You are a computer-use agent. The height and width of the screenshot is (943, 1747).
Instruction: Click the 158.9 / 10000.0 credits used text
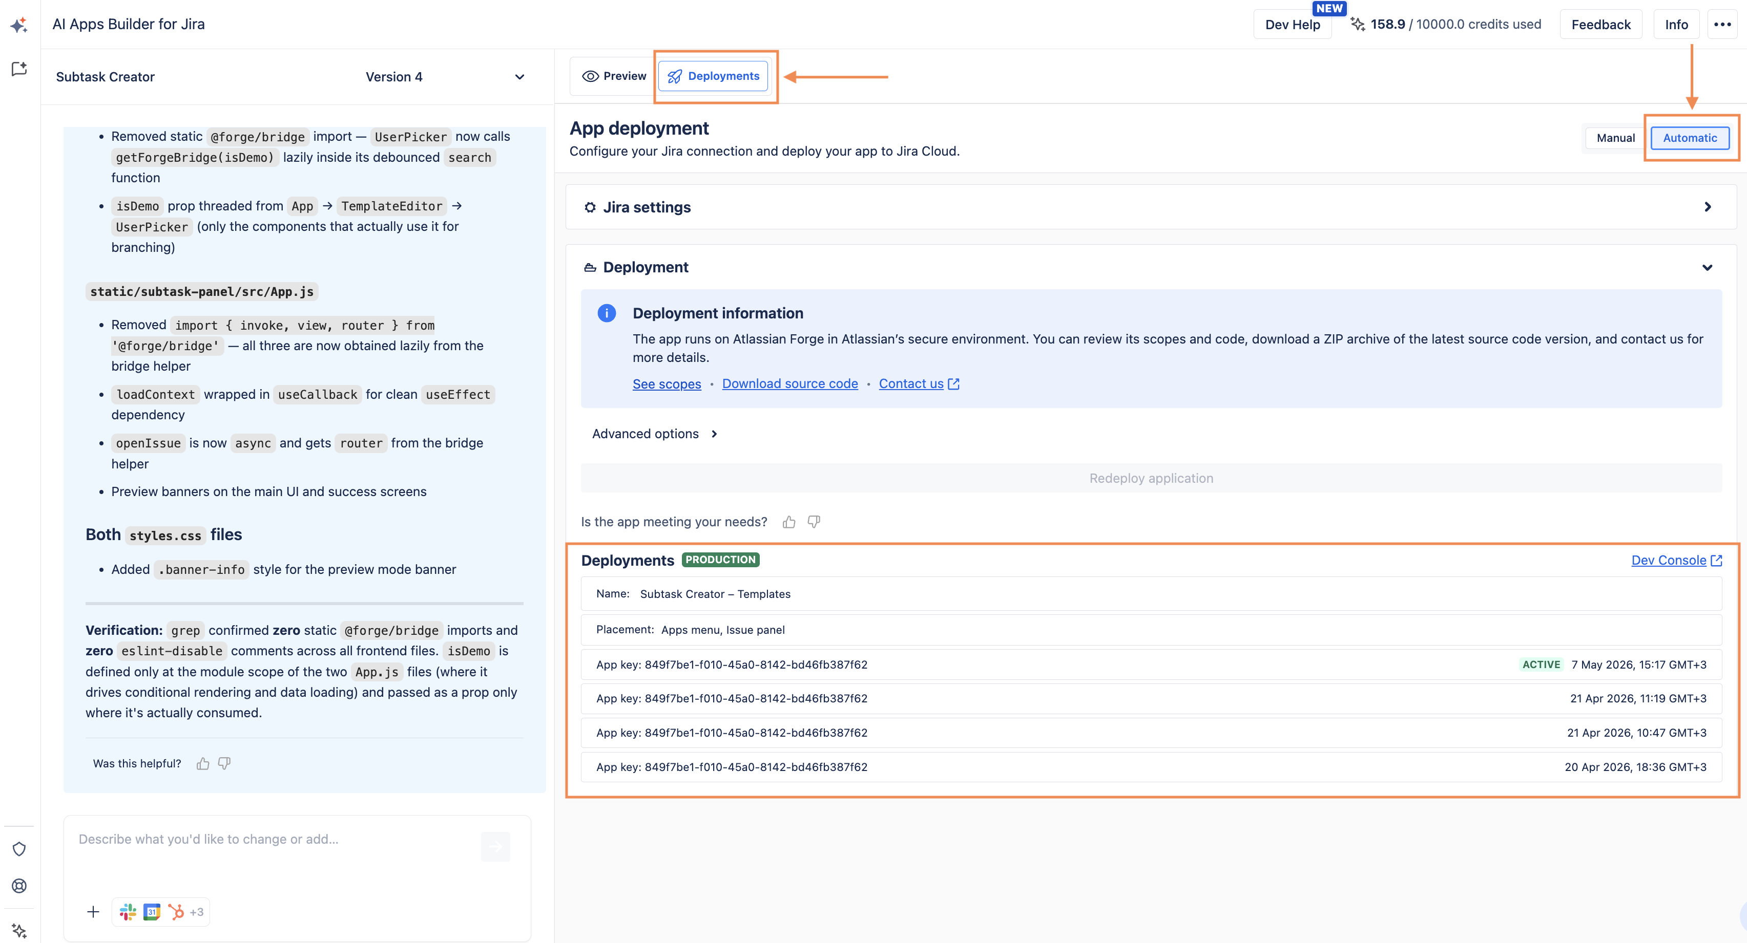1455,25
